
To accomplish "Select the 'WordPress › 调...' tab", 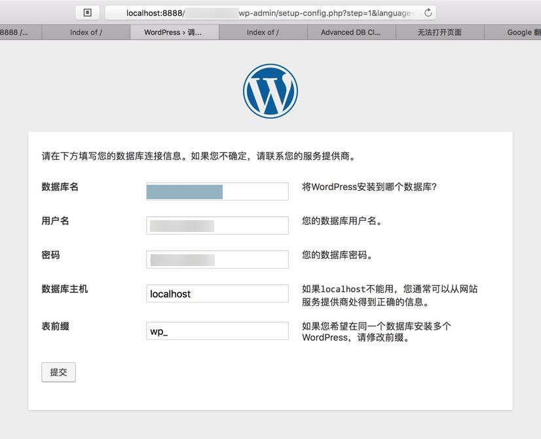I will 174,32.
